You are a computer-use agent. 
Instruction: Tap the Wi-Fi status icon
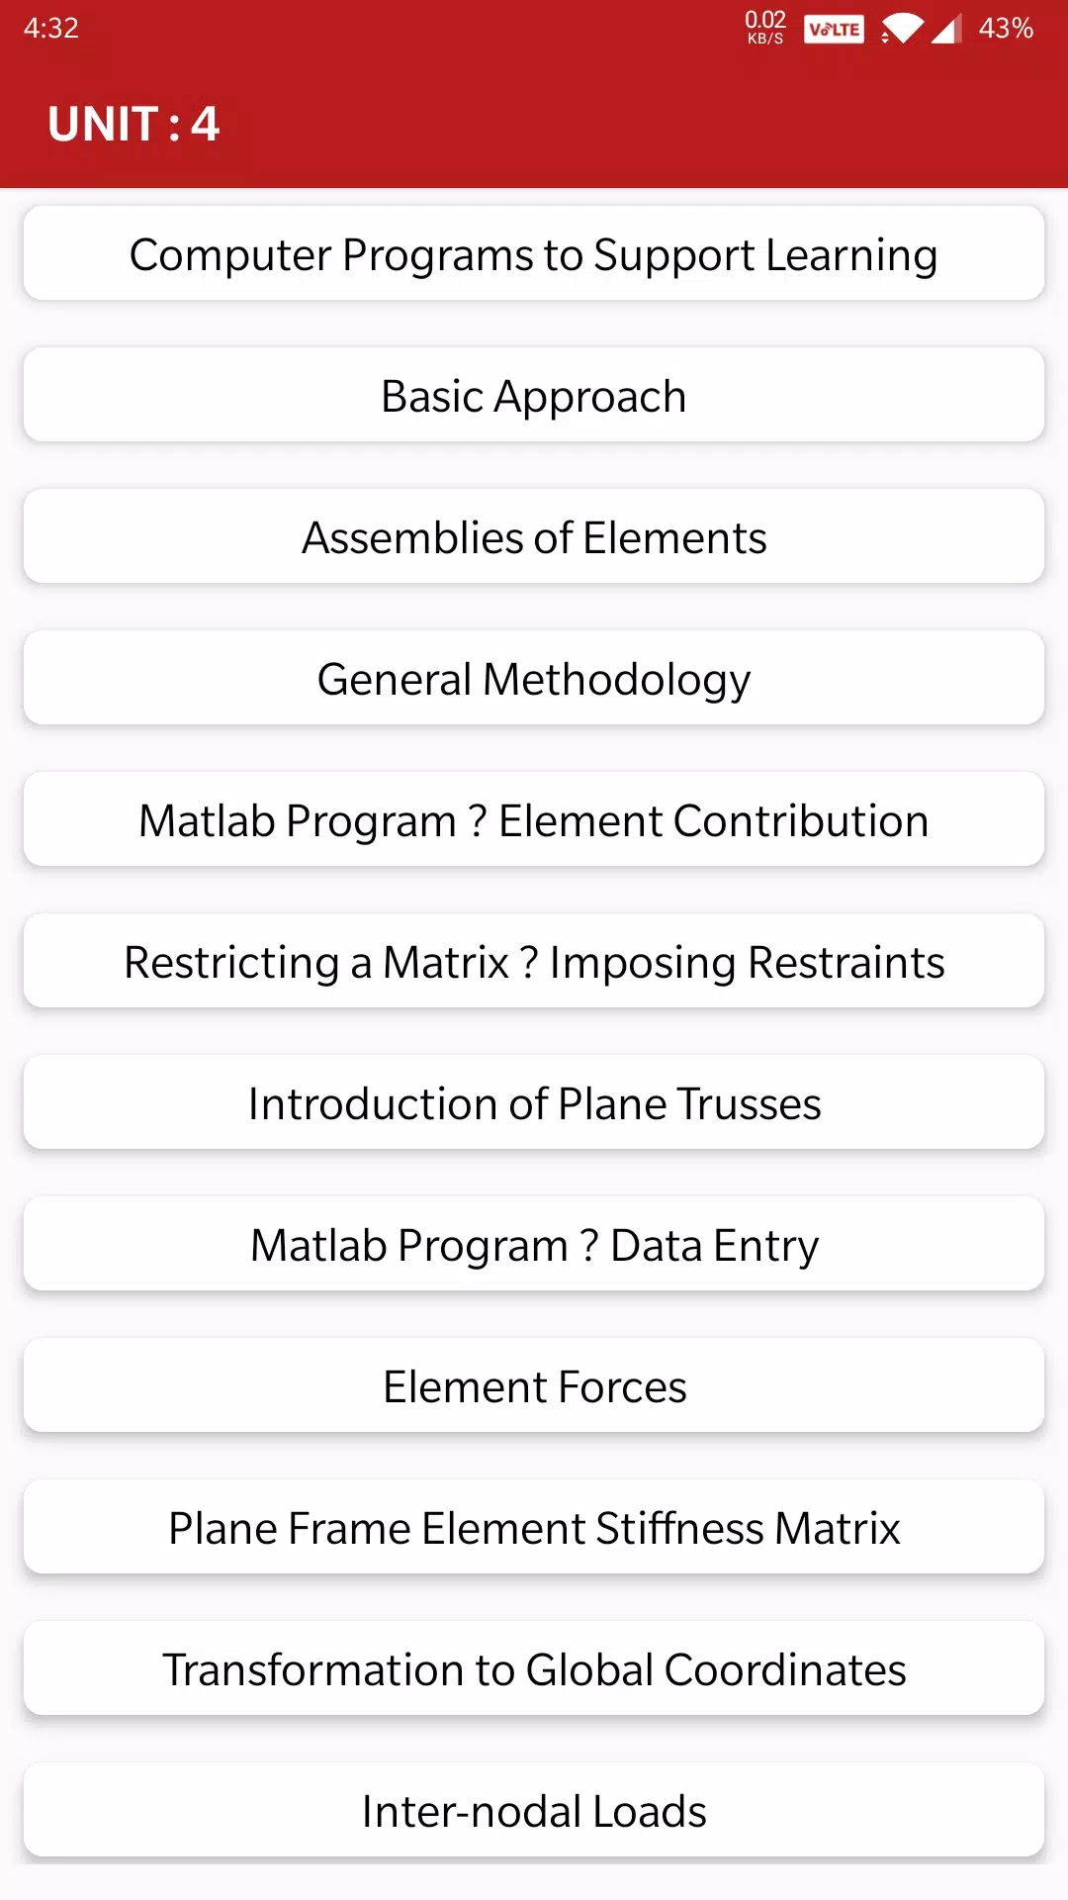point(902,29)
